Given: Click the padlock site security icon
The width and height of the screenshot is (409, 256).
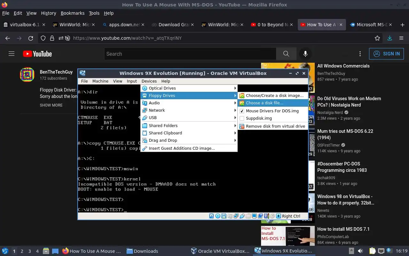Looking at the screenshot, I should click(x=52, y=38).
